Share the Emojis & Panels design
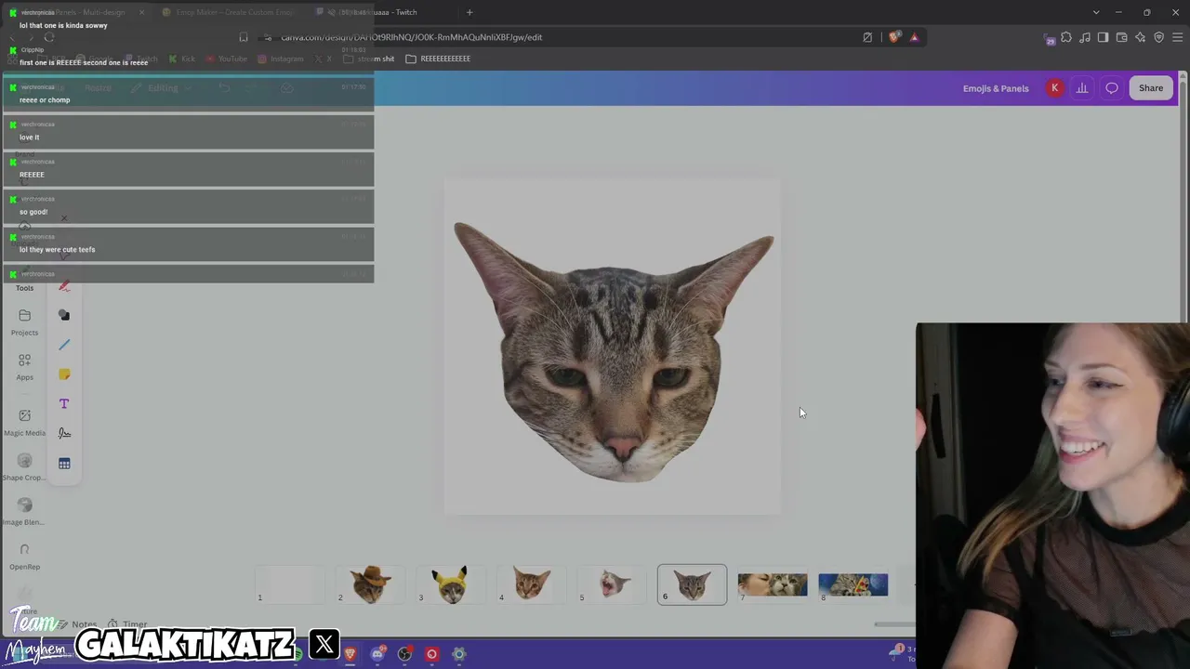Image resolution: width=1190 pixels, height=669 pixels. tap(1151, 88)
